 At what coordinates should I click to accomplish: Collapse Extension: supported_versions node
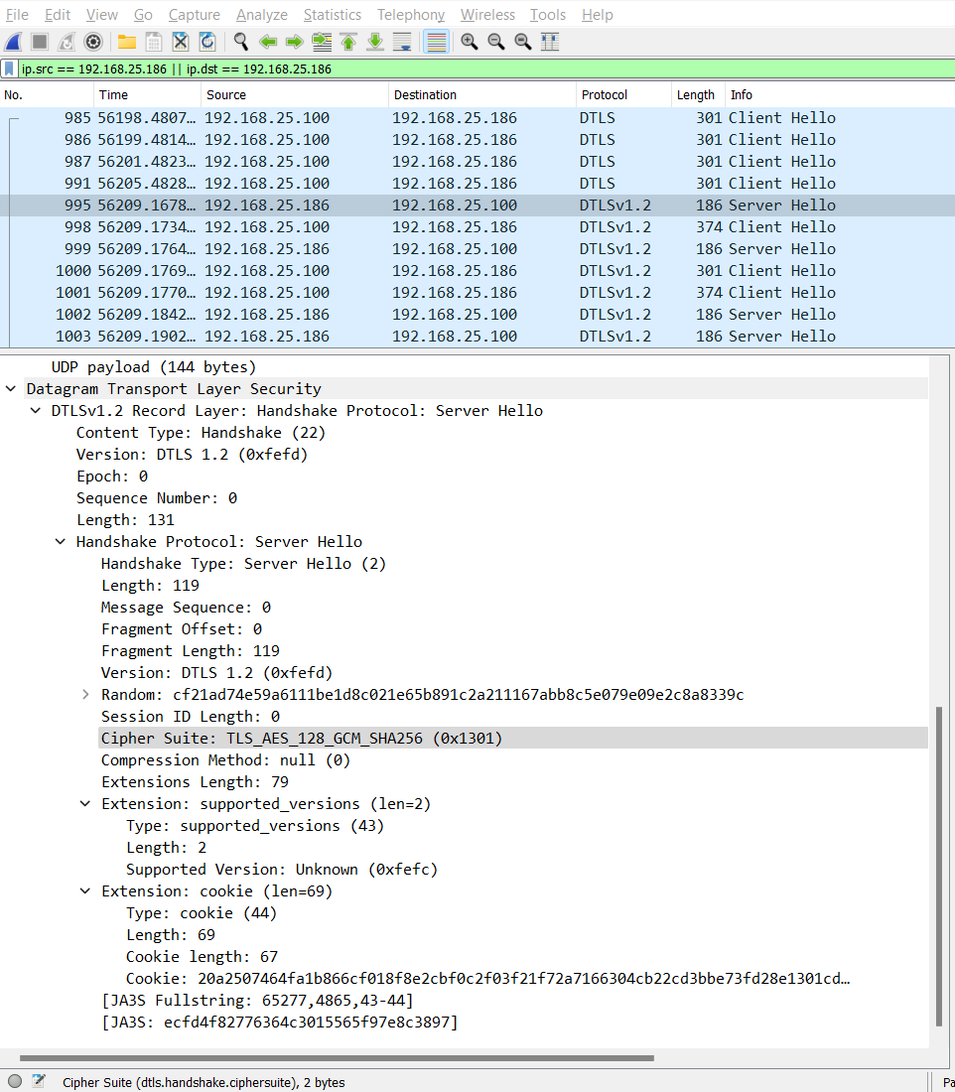(x=85, y=804)
